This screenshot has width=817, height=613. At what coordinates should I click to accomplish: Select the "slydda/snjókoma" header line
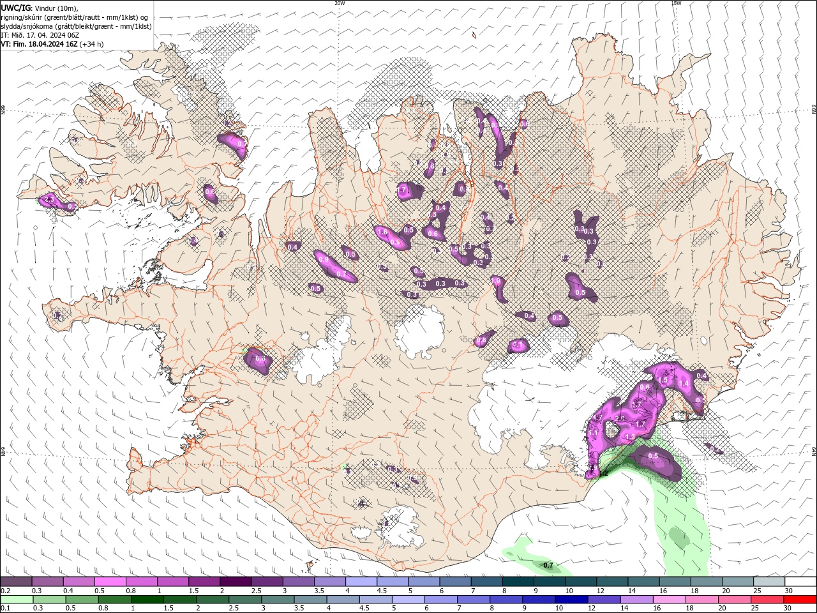click(x=76, y=26)
